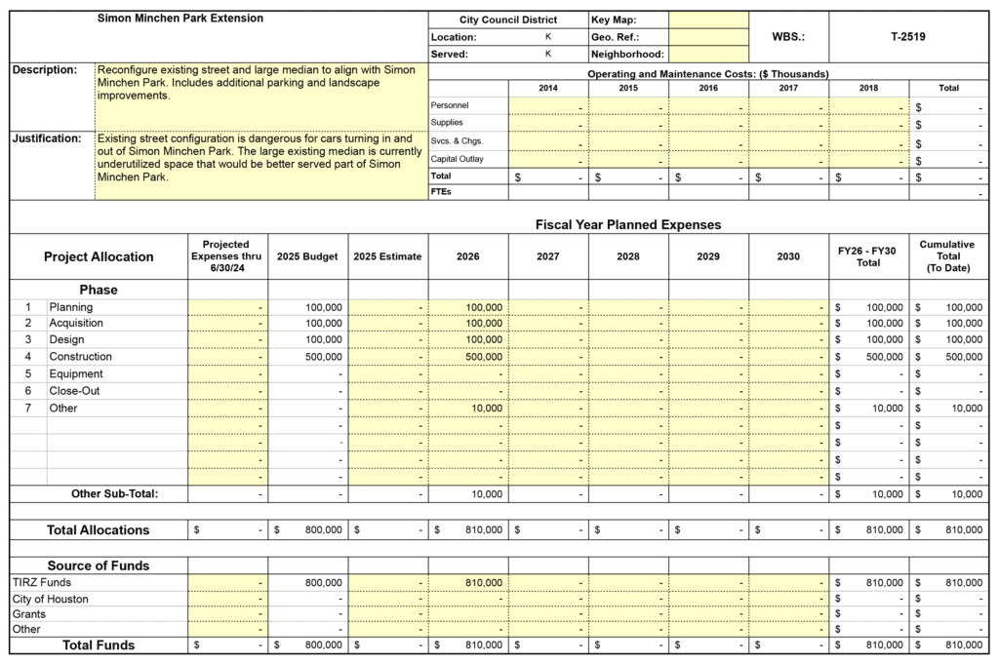Click the Justification text box
Image resolution: width=999 pixels, height=664 pixels.
(260, 165)
